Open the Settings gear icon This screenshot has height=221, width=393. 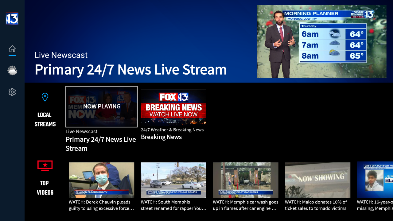coord(12,92)
